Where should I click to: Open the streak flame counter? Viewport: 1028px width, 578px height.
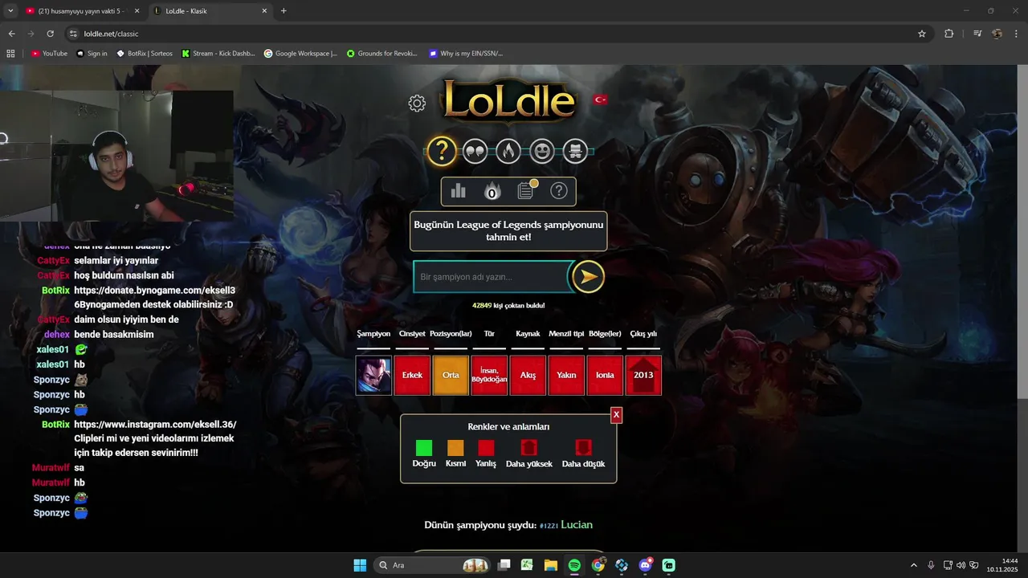click(492, 191)
